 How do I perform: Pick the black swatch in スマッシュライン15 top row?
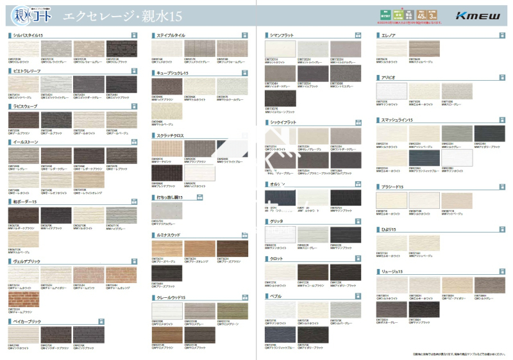coord(489,133)
